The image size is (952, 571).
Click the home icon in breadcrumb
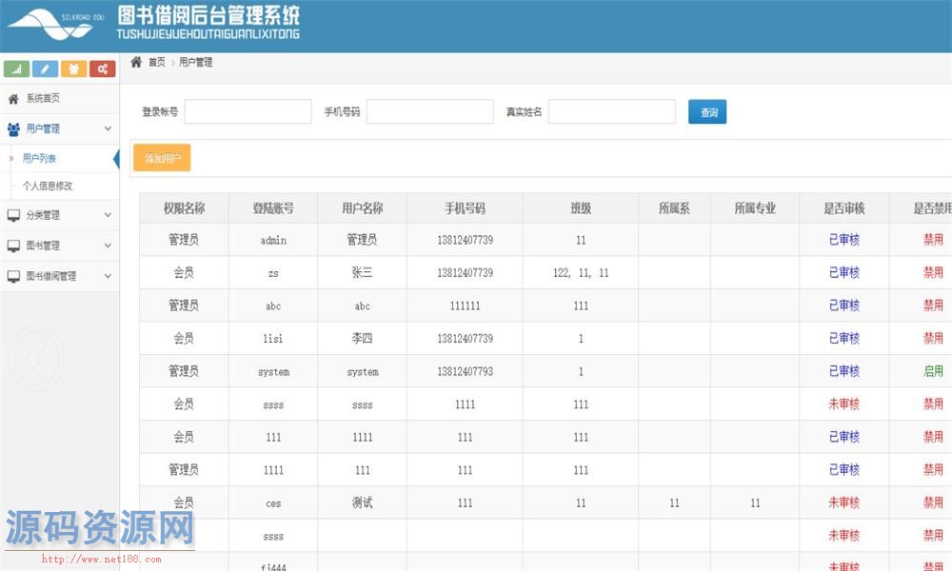pyautogui.click(x=136, y=62)
